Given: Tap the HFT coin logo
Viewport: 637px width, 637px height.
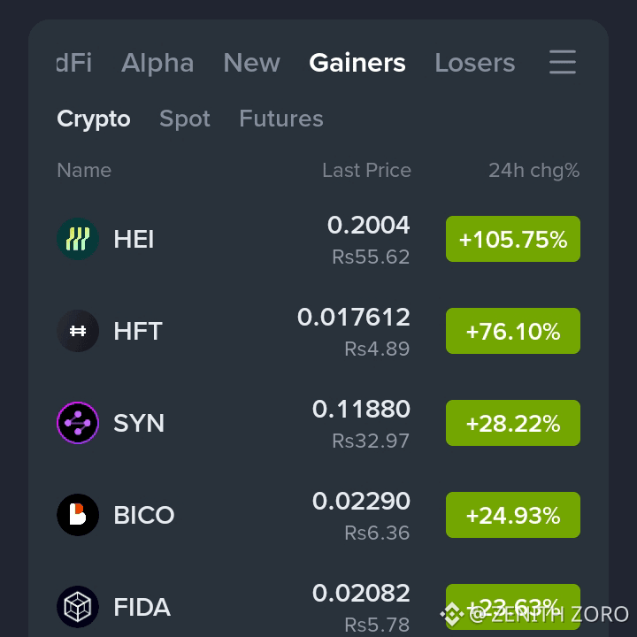Looking at the screenshot, I should click(x=78, y=331).
